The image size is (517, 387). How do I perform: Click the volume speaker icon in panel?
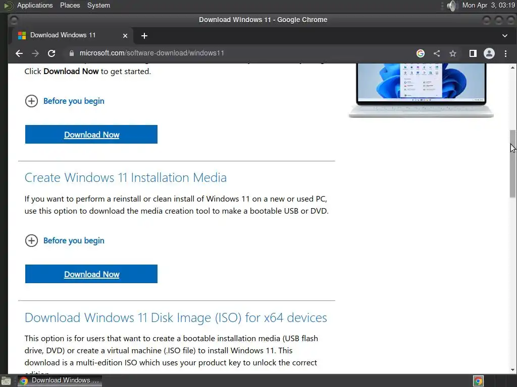point(452,6)
